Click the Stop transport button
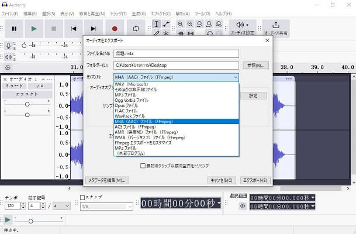 click(54, 29)
